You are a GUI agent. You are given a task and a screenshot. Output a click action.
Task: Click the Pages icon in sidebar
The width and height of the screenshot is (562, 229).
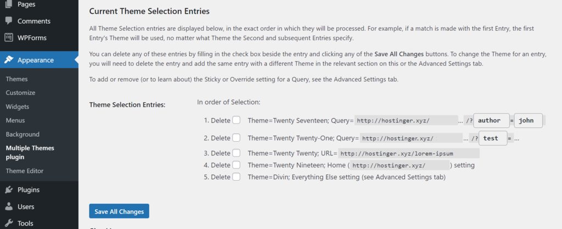coord(9,4)
